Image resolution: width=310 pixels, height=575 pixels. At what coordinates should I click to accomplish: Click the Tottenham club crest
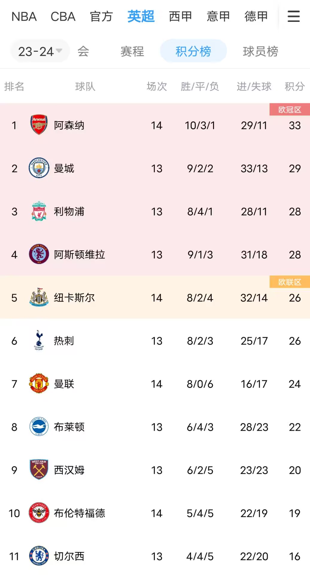click(39, 341)
